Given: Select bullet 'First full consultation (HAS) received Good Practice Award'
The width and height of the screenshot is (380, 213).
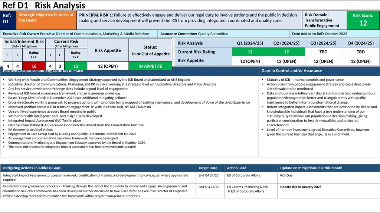Looking at the screenshot, I should click(x=76, y=125).
